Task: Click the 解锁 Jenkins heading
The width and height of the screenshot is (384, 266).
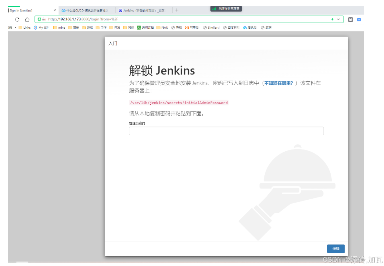Action: click(162, 71)
